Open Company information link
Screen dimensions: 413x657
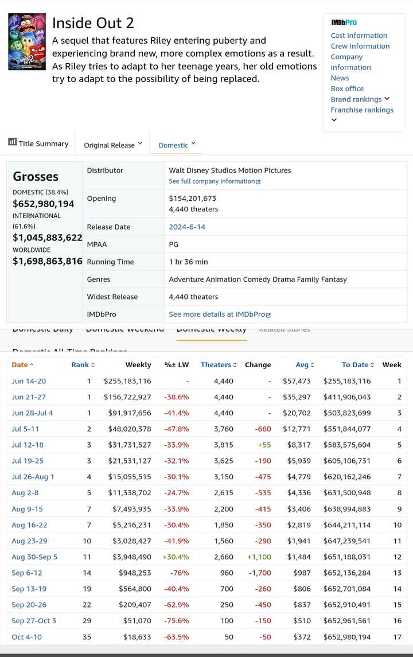(x=350, y=62)
